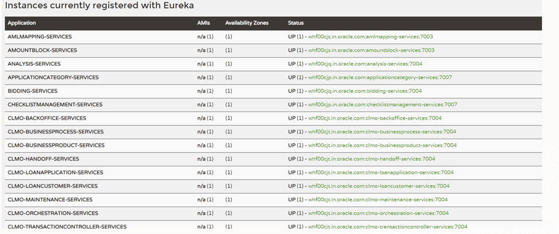The image size is (559, 234).
Task: Open the bidding-services:7004 instance link
Action: pos(365,91)
